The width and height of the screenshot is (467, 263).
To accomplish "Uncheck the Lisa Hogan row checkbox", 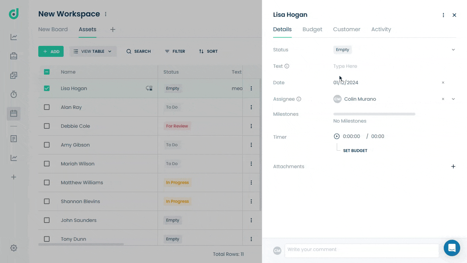I will tap(47, 88).
